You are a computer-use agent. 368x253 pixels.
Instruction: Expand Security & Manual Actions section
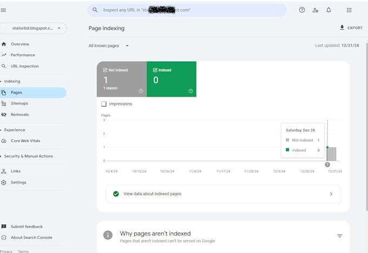click(x=27, y=156)
